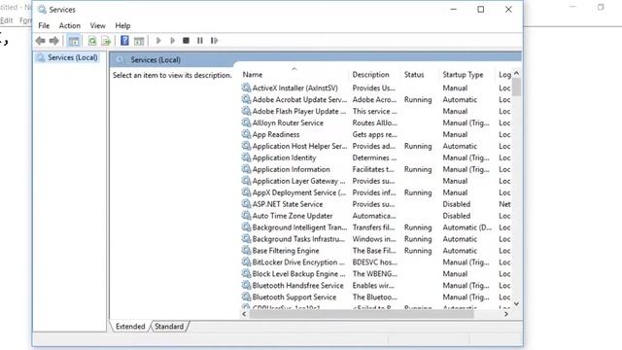Open the Action menu
The image size is (622, 350).
click(69, 26)
